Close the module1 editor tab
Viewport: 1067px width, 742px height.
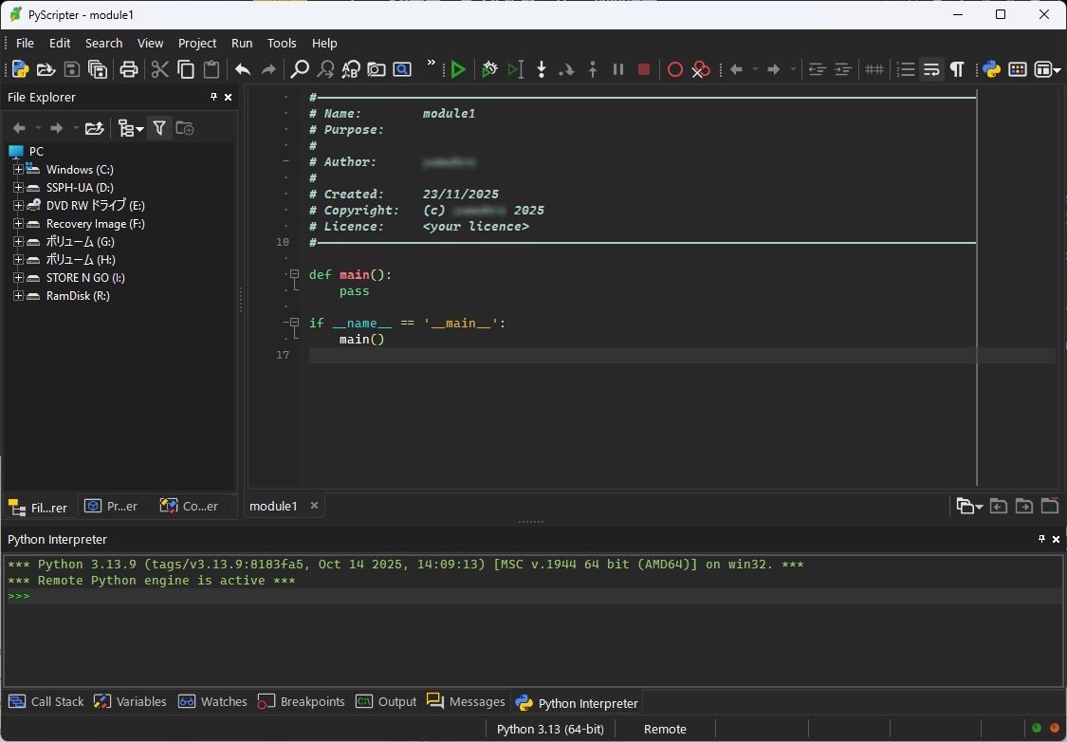[x=314, y=506]
